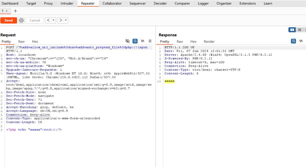This screenshot has width=306, height=167.
Task: Click the POST request line text
Action: (77, 49)
